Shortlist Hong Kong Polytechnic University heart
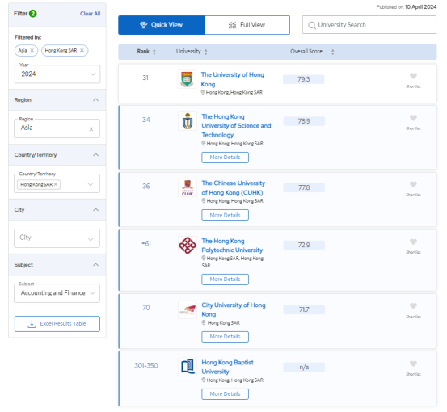Screen dimensions: 447x412 (x=413, y=242)
